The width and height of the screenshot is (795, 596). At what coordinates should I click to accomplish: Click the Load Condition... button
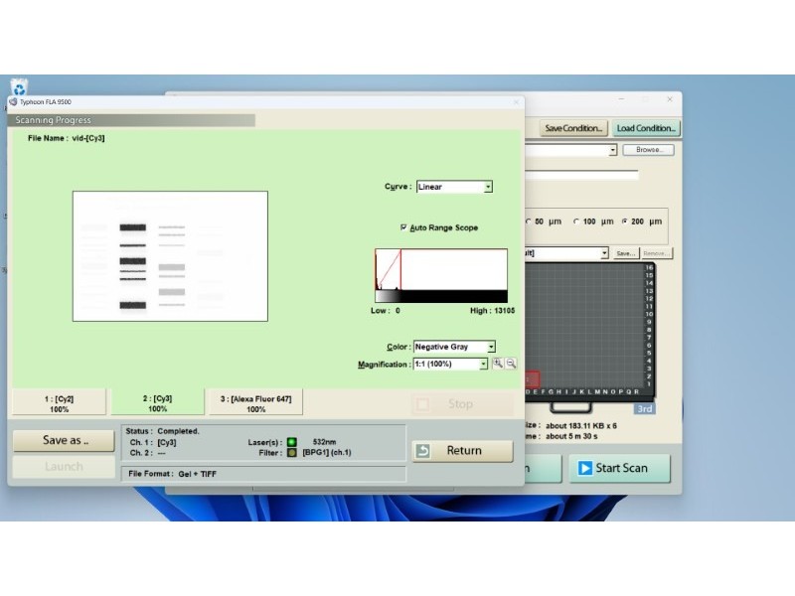(x=646, y=128)
